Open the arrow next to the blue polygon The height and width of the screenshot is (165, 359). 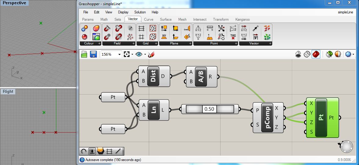click(x=354, y=54)
